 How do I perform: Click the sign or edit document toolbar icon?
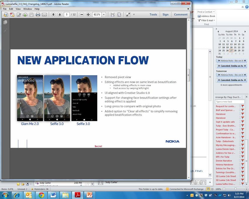click(19, 15)
